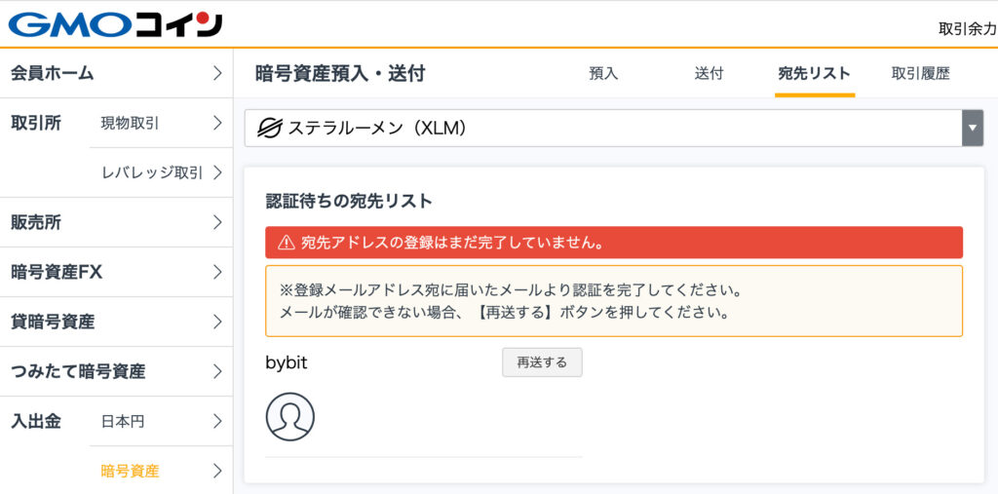Open the 取引履歴 tab

point(920,74)
